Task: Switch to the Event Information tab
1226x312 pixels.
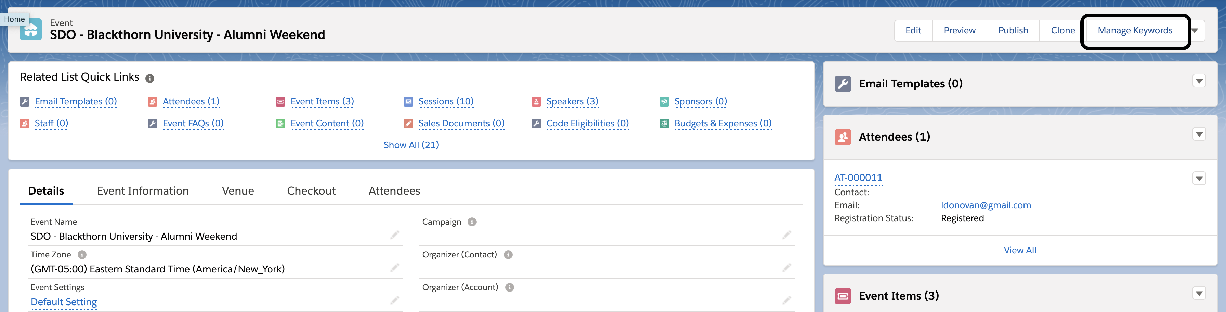Action: coord(143,191)
